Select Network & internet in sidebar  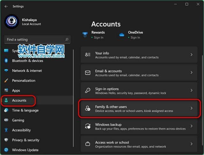click(27, 70)
